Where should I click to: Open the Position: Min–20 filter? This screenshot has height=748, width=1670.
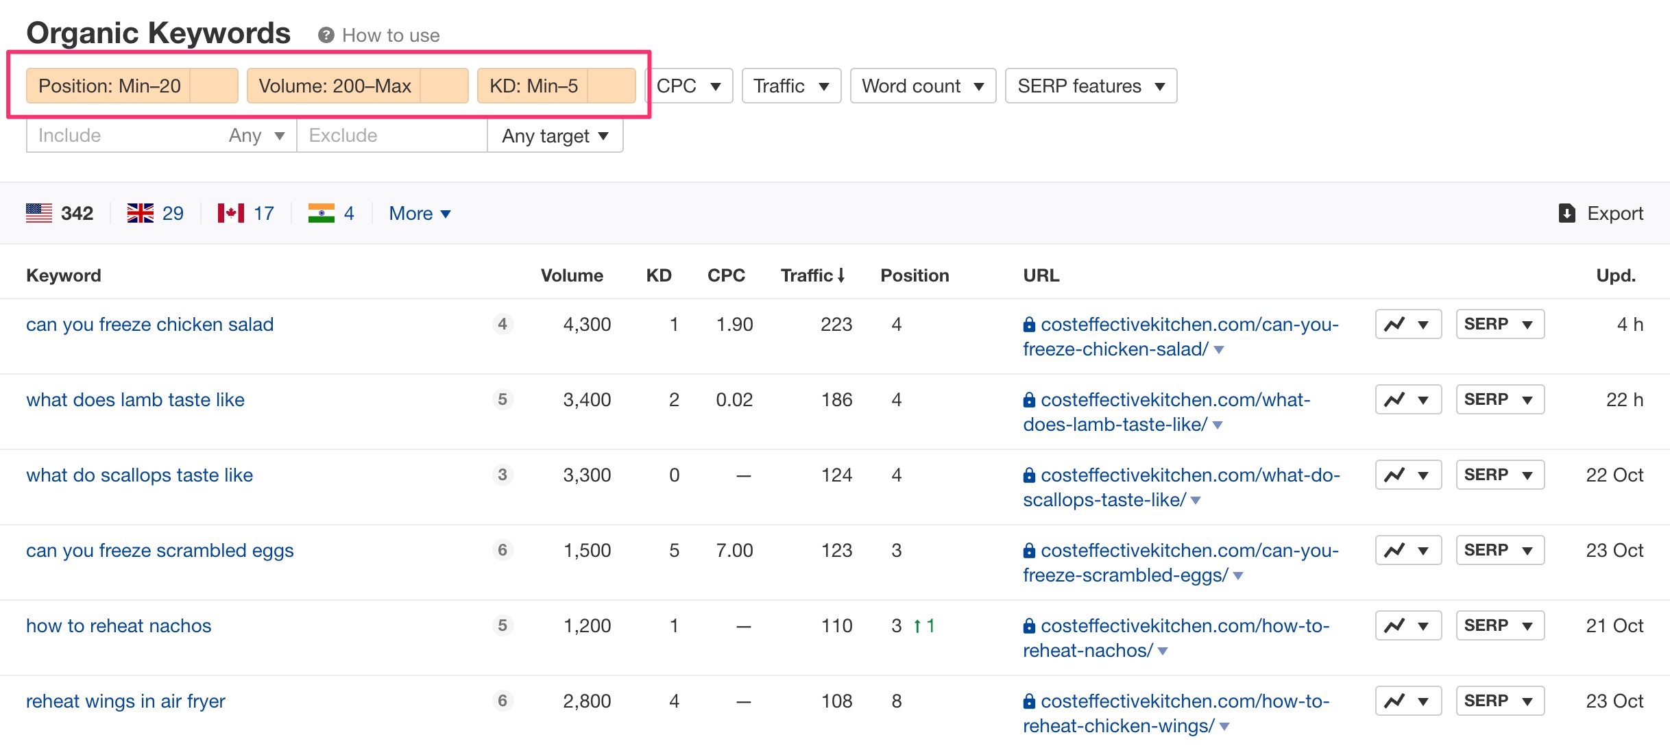[132, 86]
